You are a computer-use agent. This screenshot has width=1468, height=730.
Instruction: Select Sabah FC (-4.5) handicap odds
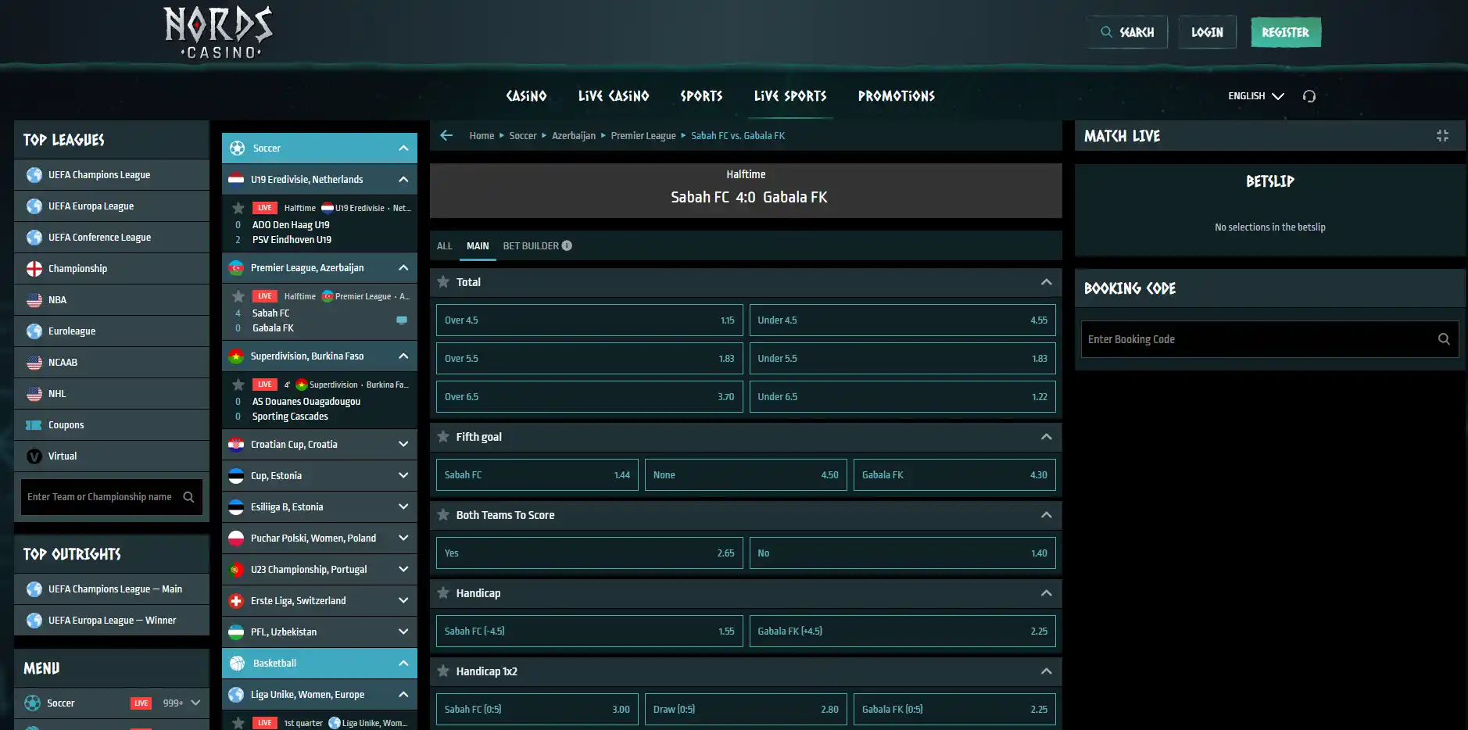click(589, 632)
